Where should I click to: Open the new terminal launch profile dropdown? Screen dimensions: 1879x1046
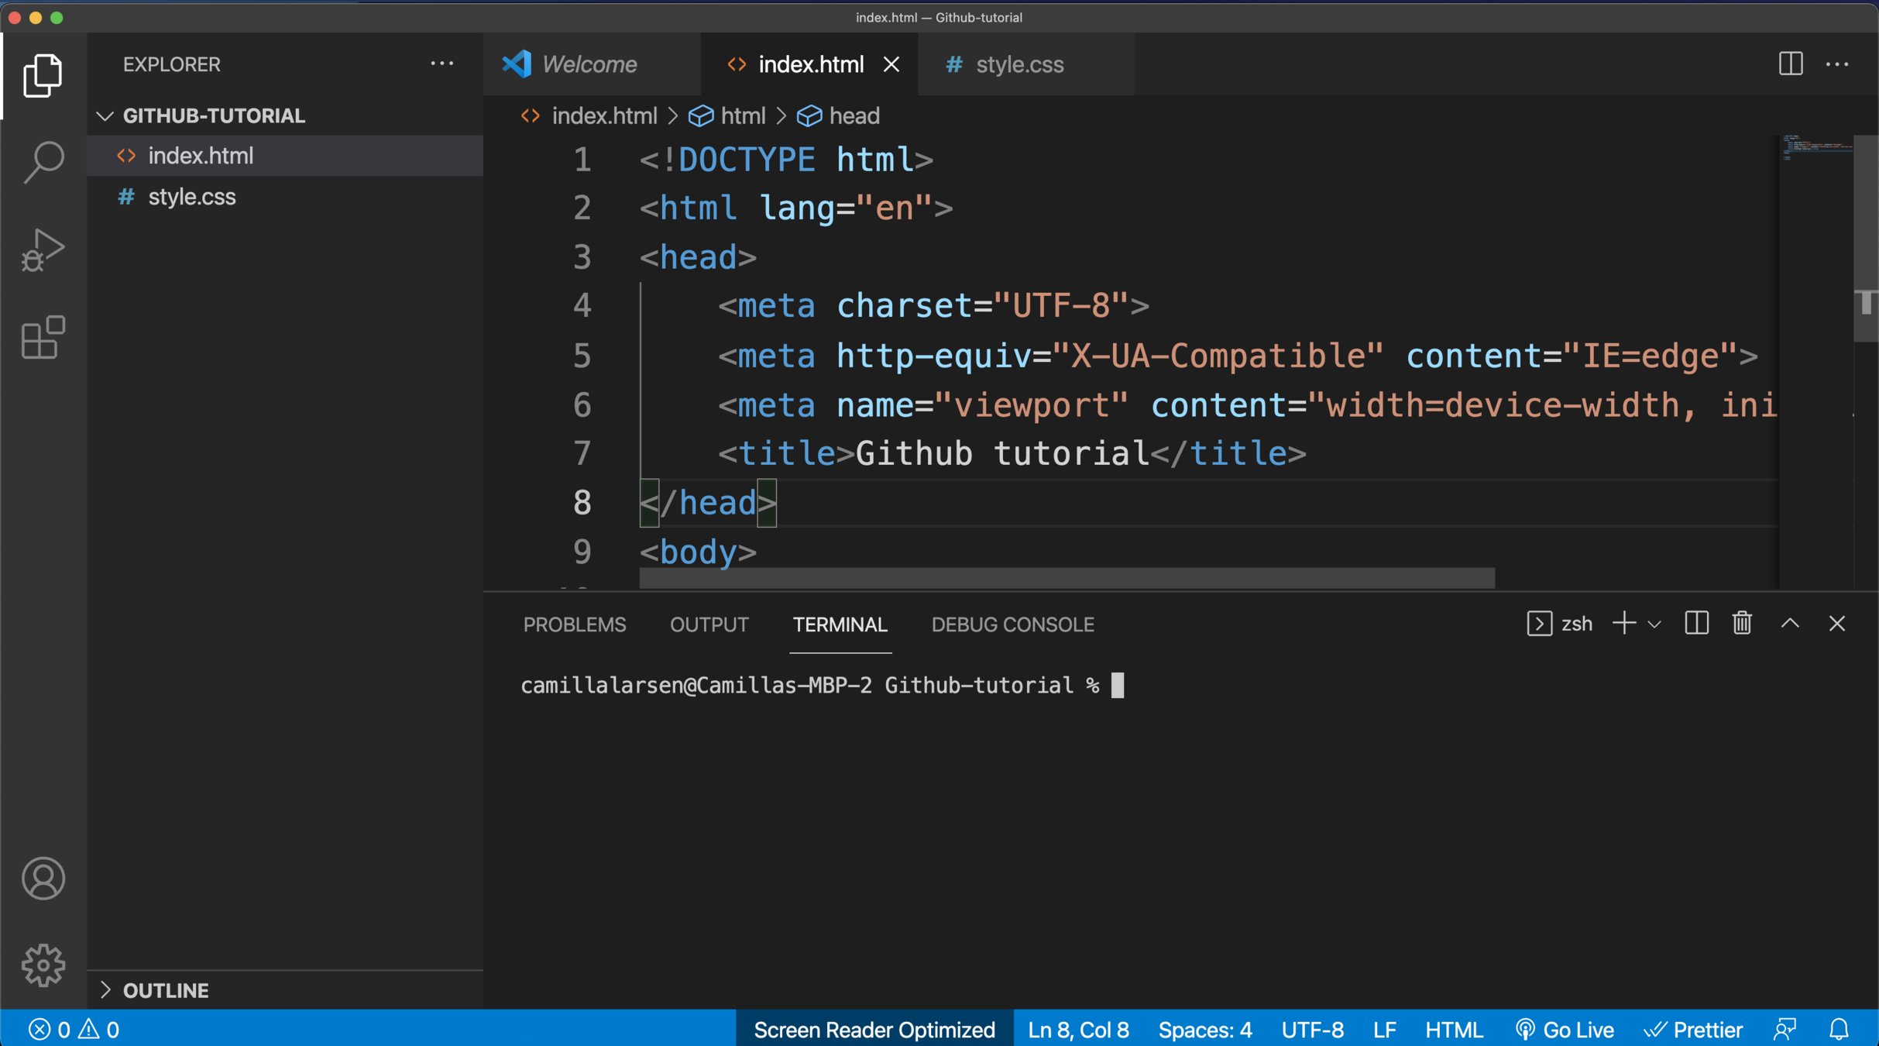tap(1654, 624)
